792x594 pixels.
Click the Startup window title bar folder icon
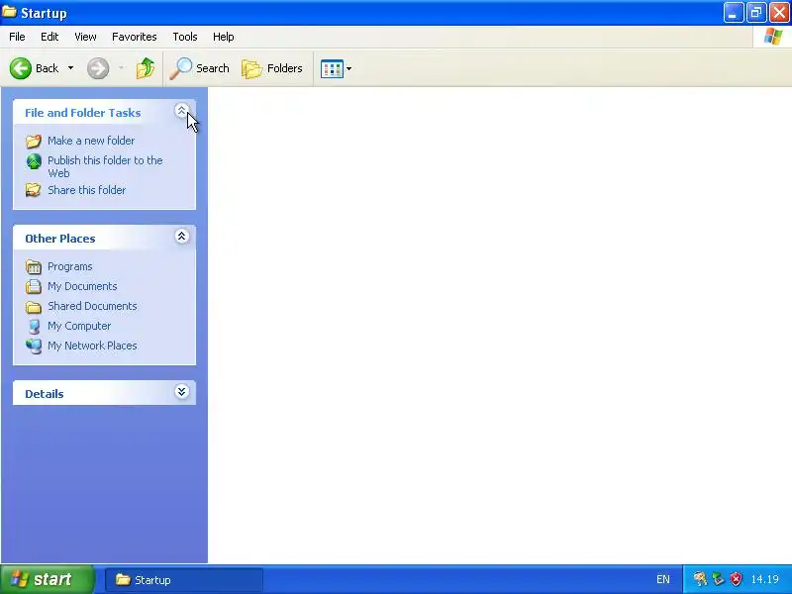click(x=9, y=11)
